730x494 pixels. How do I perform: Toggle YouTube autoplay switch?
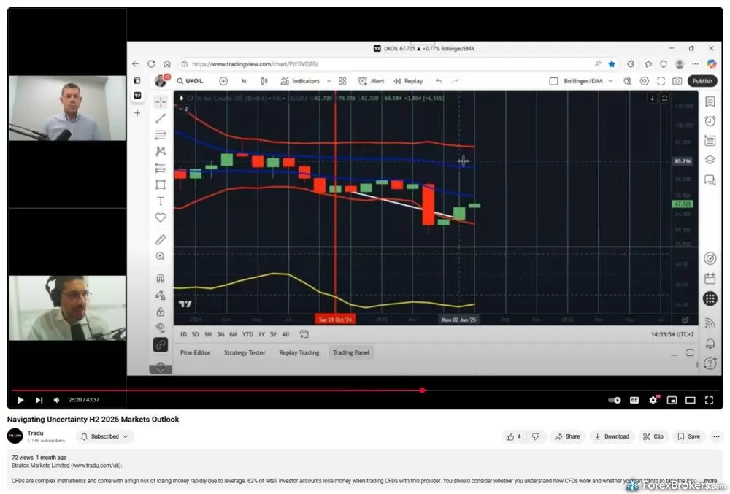615,400
